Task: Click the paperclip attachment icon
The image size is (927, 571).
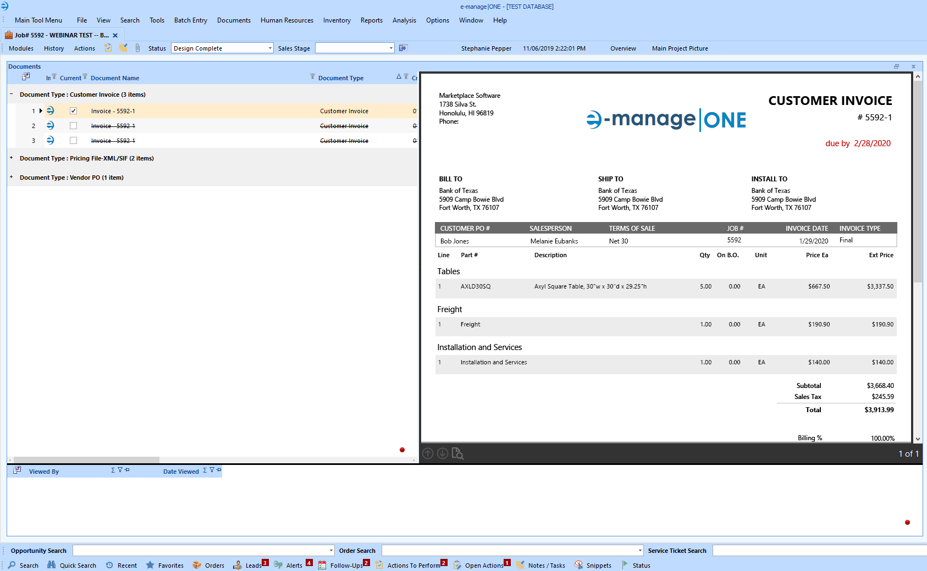Action: 137,48
